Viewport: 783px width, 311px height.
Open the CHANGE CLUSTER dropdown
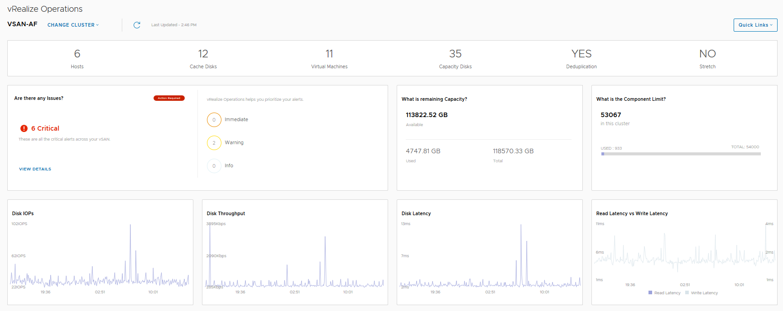(x=73, y=25)
